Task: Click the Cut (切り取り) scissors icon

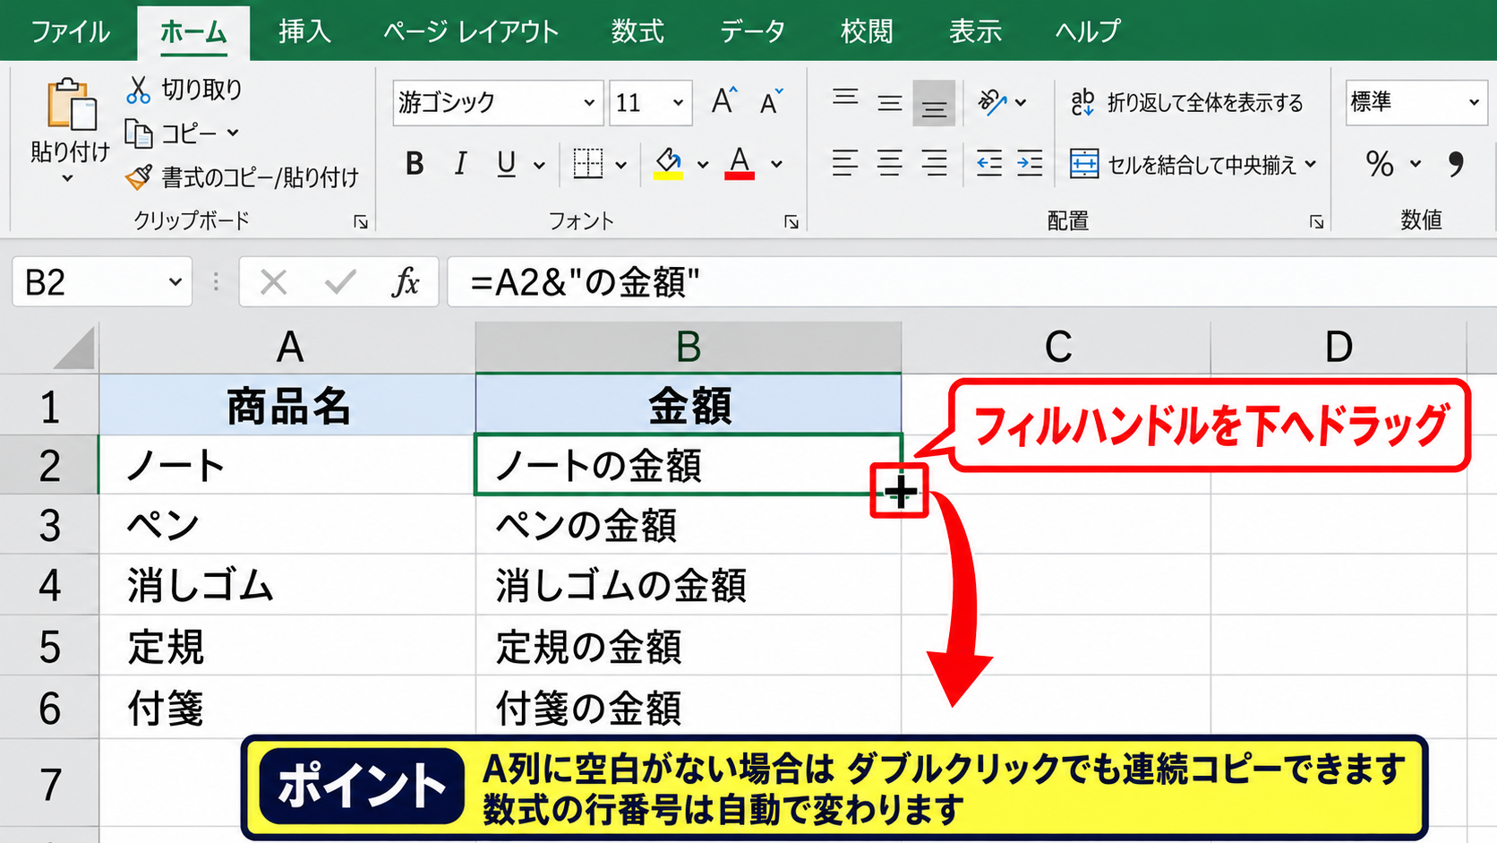Action: tap(138, 90)
